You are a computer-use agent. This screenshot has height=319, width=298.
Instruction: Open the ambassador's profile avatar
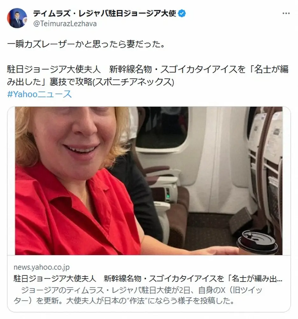pyautogui.click(x=17, y=18)
